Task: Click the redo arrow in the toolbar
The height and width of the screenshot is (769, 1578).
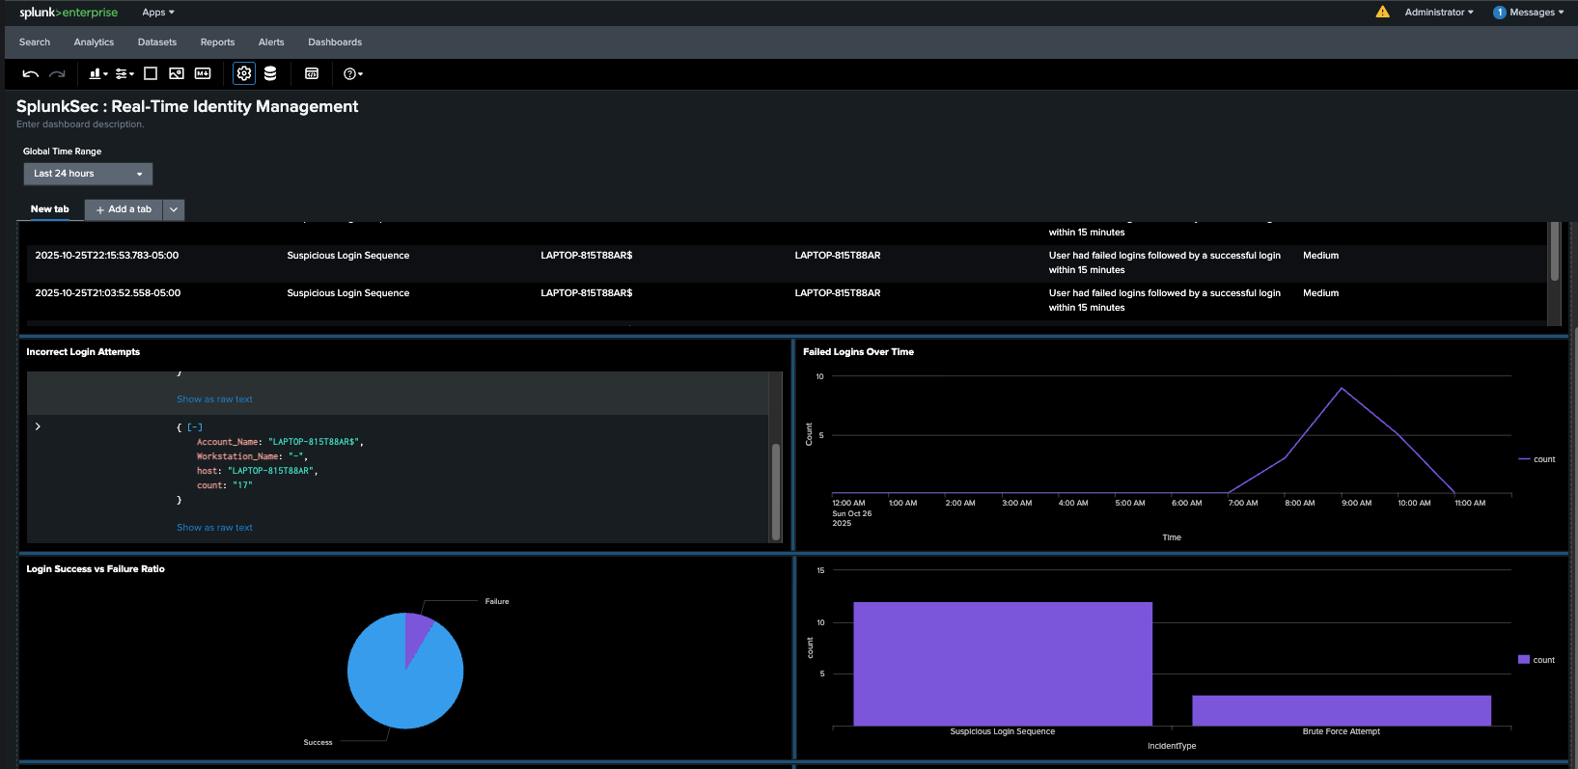Action: [57, 73]
